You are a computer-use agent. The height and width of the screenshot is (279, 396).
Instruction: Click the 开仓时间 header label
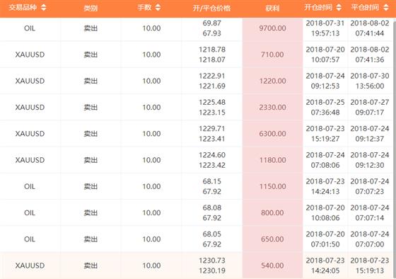click(318, 7)
